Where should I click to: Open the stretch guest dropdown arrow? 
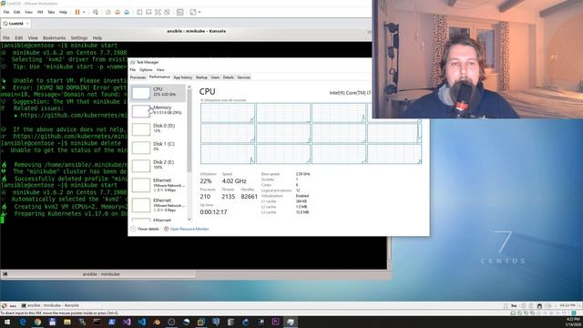click(199, 12)
